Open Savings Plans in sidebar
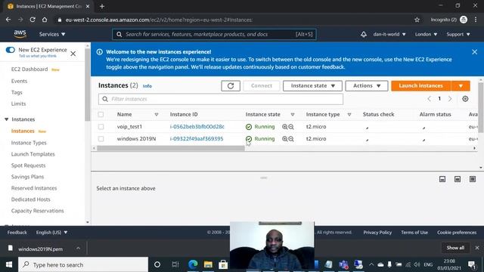 coord(27,177)
